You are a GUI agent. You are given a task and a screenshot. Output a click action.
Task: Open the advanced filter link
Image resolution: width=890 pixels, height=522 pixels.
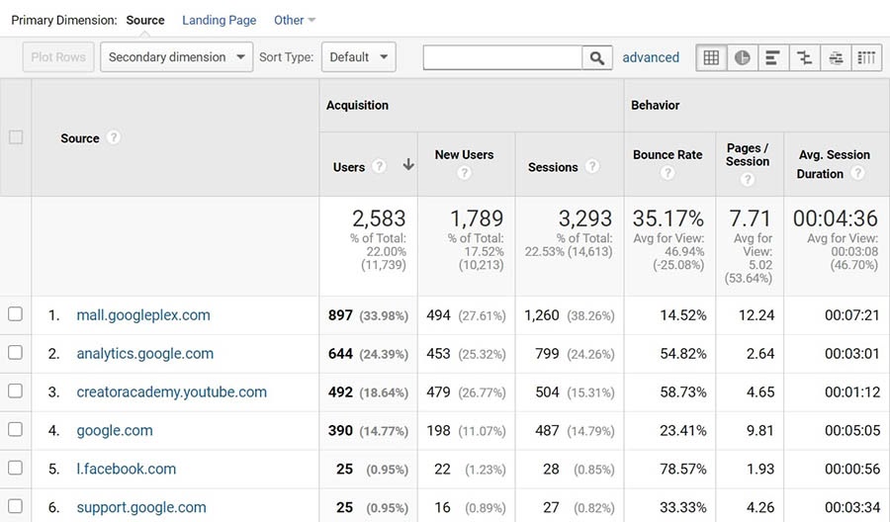651,57
